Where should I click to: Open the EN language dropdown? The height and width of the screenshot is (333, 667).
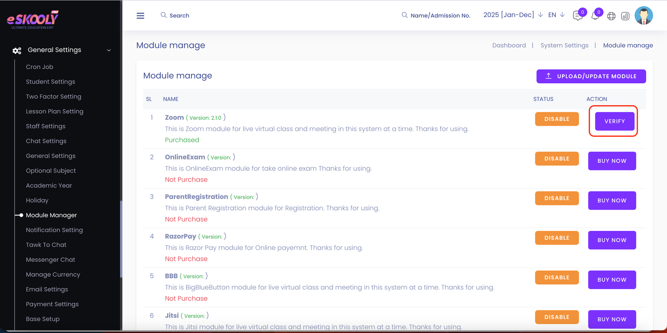[x=557, y=15]
